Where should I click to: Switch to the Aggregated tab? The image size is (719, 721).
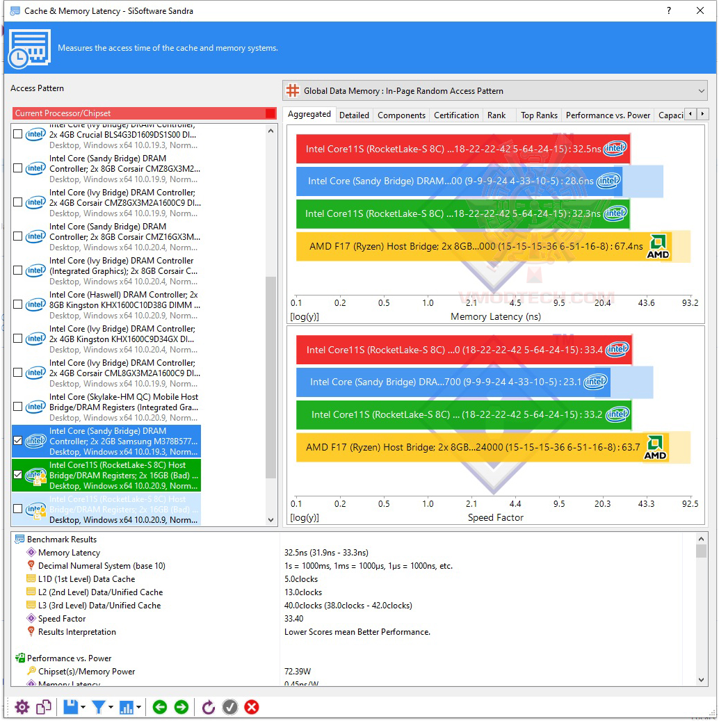309,114
